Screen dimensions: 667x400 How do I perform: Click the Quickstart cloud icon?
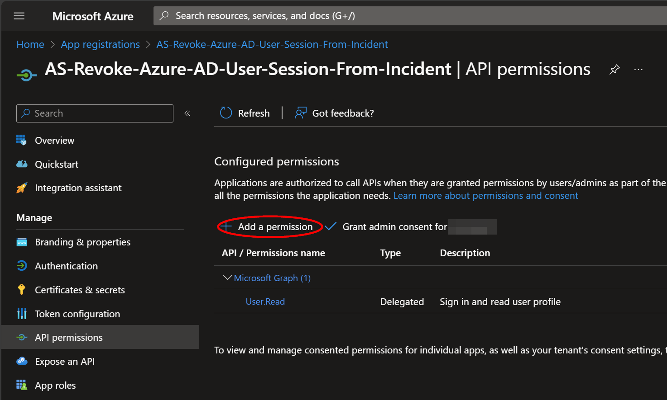click(x=22, y=164)
